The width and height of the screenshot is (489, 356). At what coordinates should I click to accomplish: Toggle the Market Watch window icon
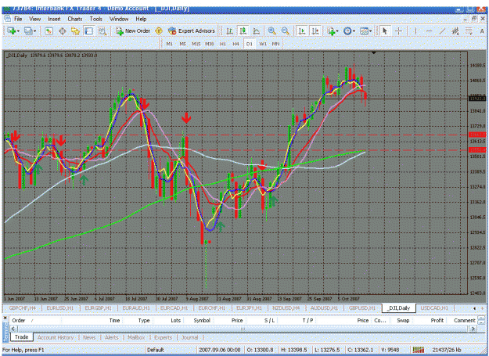coord(49,31)
